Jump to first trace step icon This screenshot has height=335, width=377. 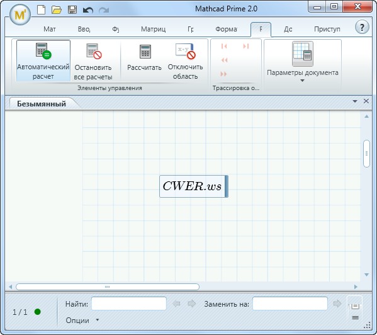point(224,46)
